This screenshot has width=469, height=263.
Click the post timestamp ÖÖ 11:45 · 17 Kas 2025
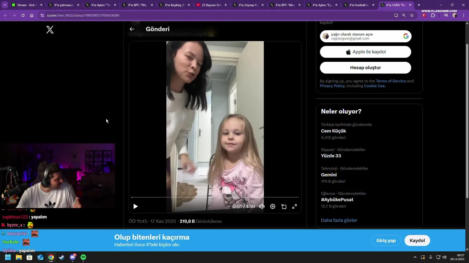click(x=152, y=221)
